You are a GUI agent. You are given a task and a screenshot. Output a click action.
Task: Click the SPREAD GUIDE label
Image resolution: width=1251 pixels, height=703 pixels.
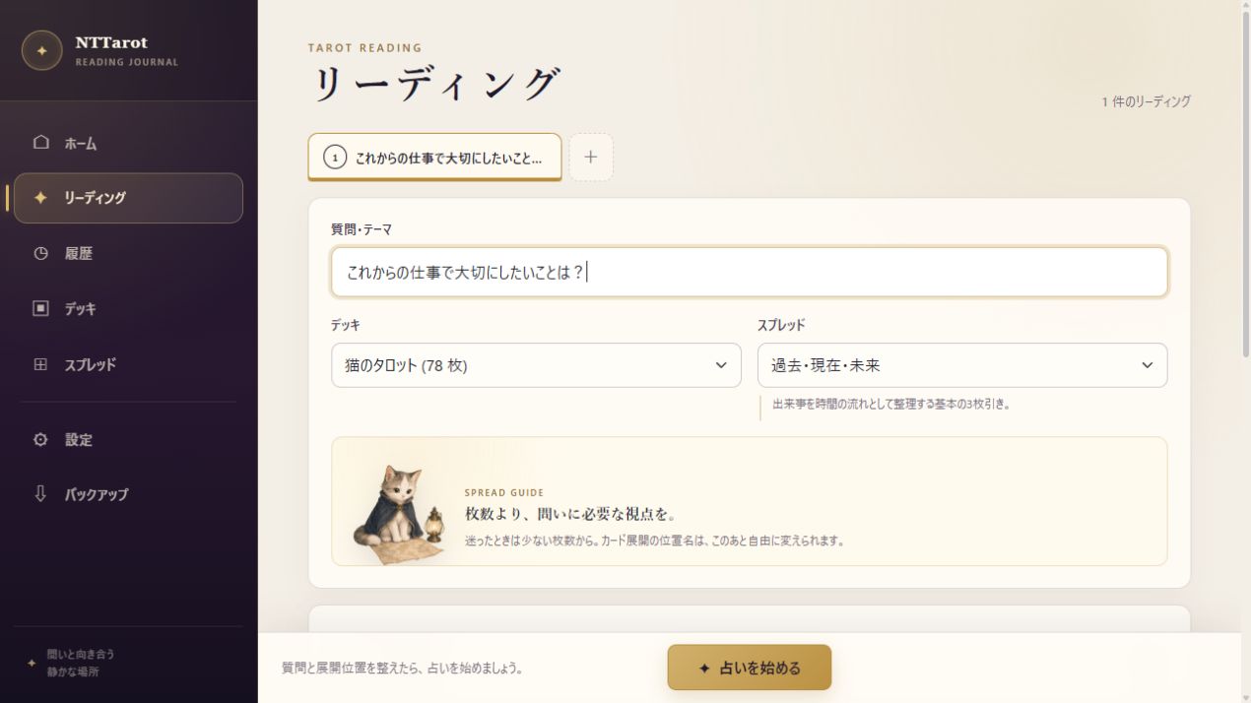click(504, 492)
